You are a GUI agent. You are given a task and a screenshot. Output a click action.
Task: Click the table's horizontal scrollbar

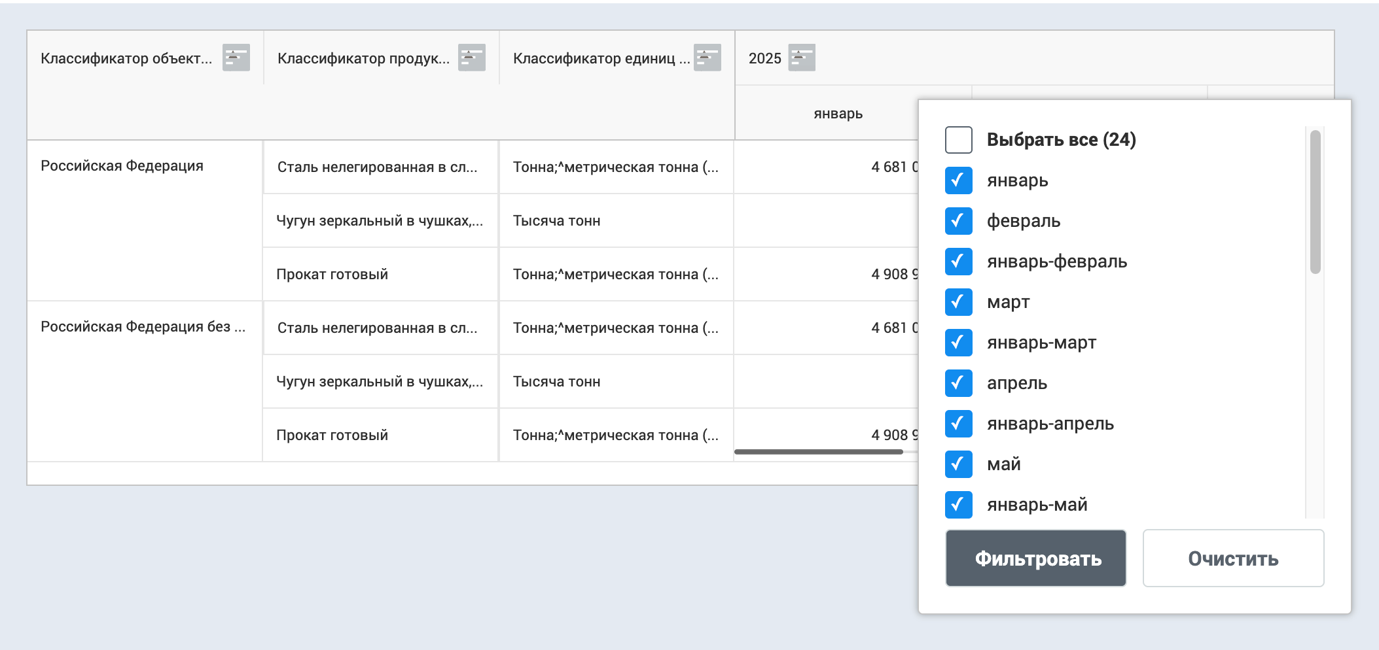pyautogui.click(x=818, y=452)
